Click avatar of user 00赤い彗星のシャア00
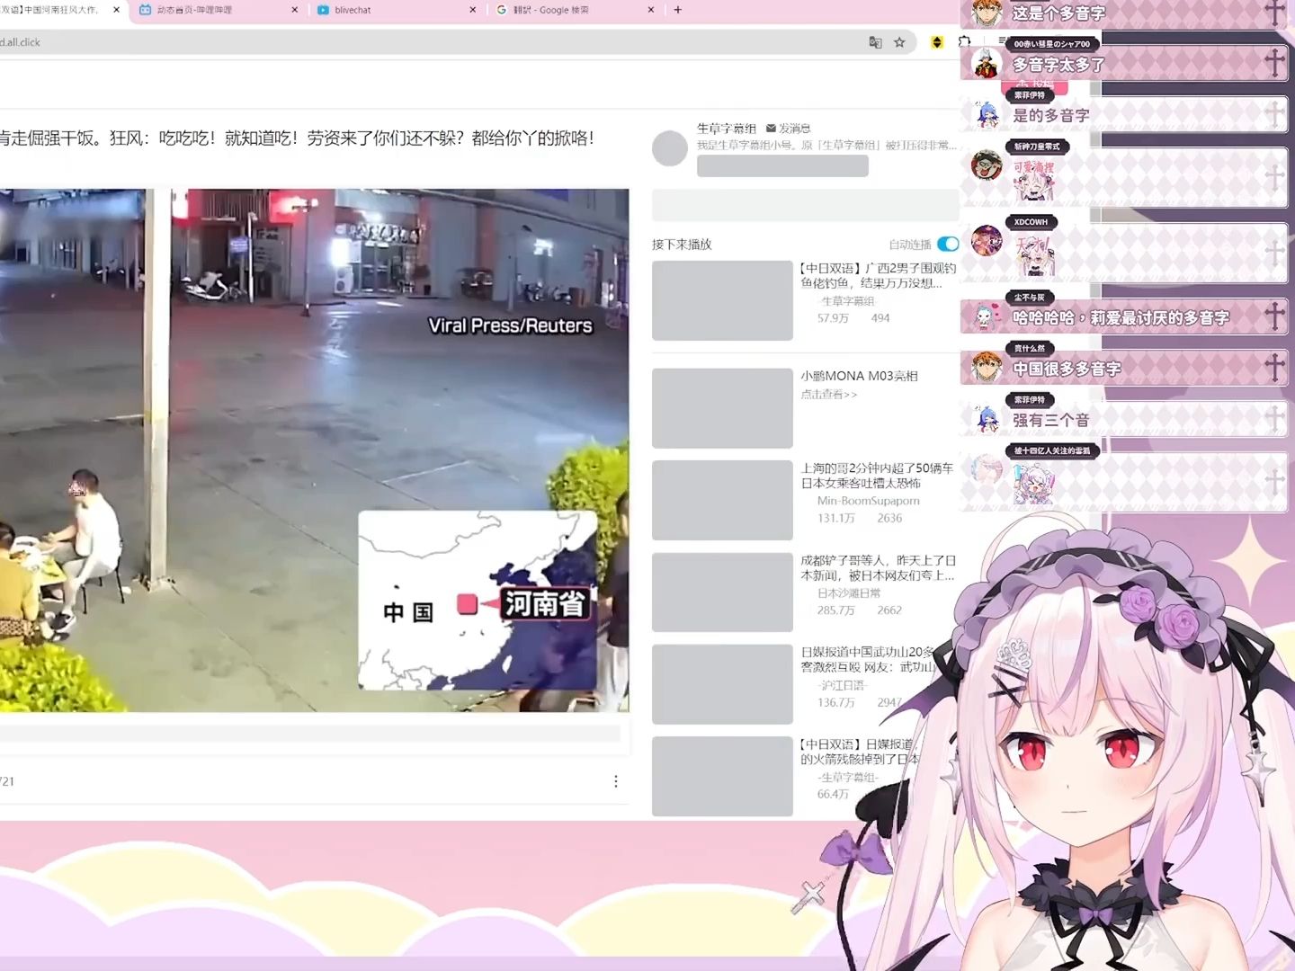 [x=987, y=64]
